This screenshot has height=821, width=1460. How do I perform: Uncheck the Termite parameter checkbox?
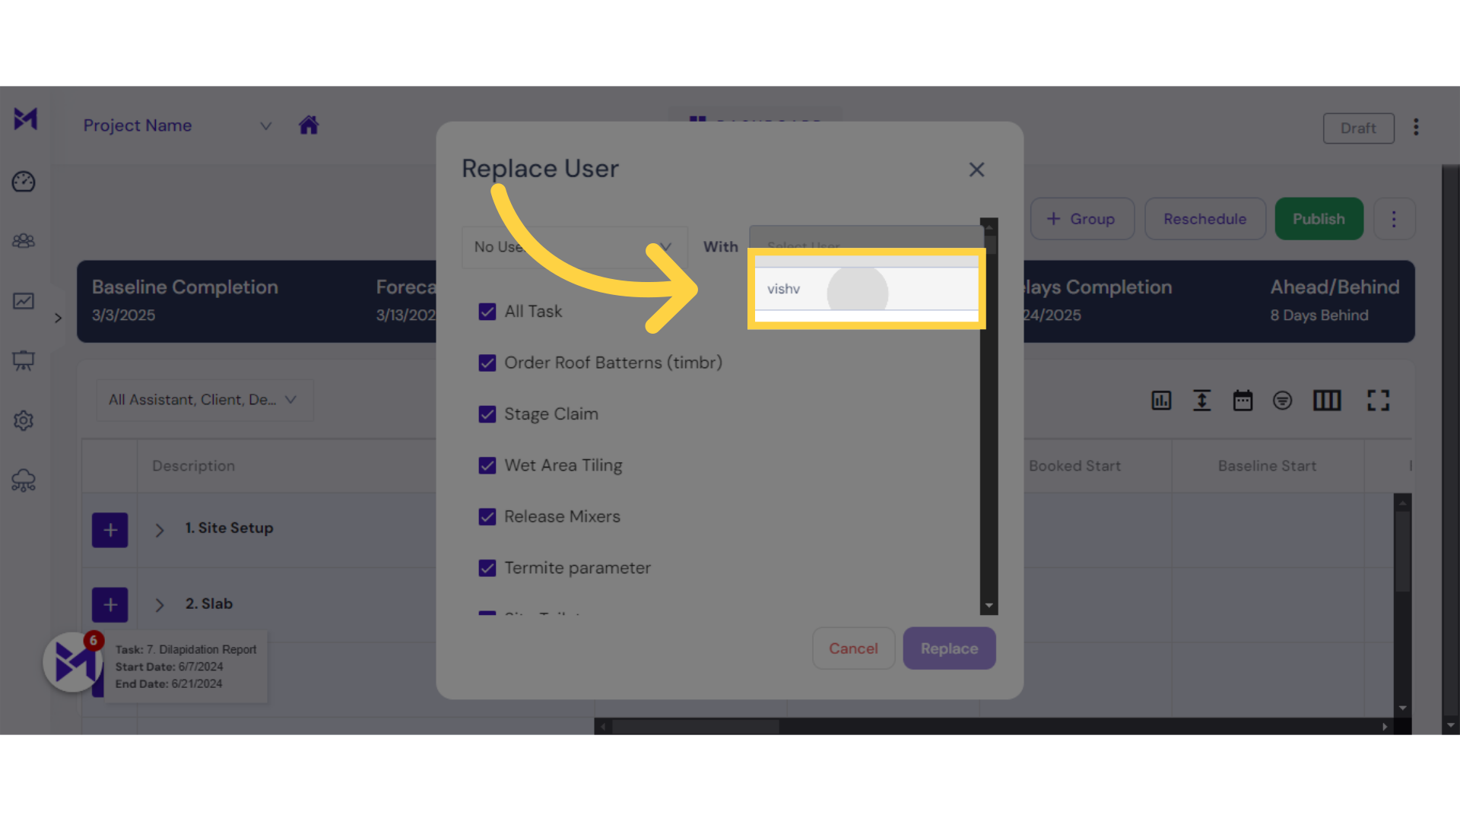[487, 568]
